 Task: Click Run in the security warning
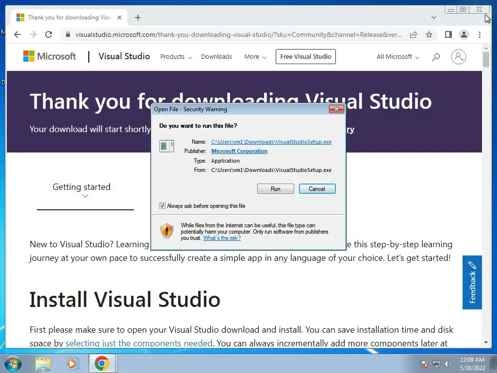(x=276, y=189)
